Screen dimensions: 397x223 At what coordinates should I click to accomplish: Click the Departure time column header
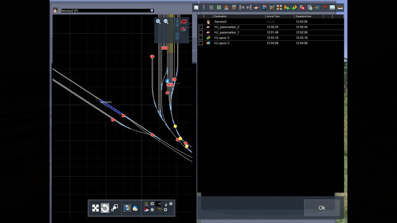308,16
